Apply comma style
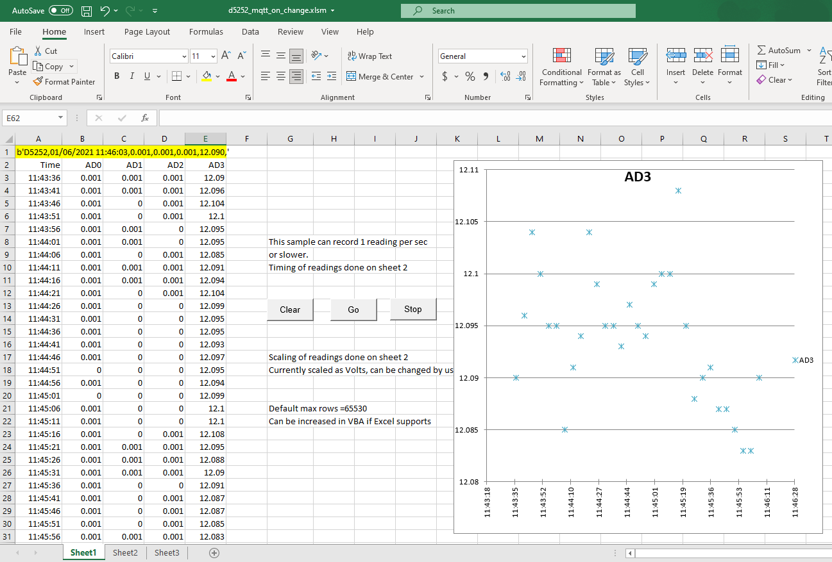This screenshot has width=832, height=562. [x=486, y=76]
